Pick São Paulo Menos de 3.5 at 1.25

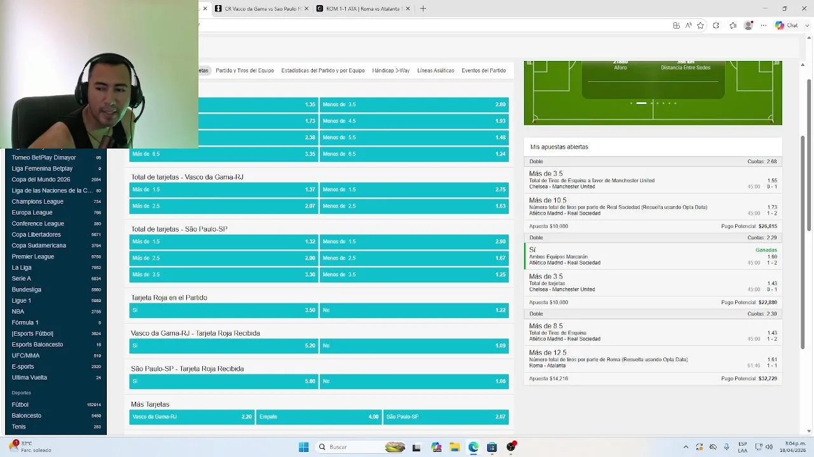414,274
